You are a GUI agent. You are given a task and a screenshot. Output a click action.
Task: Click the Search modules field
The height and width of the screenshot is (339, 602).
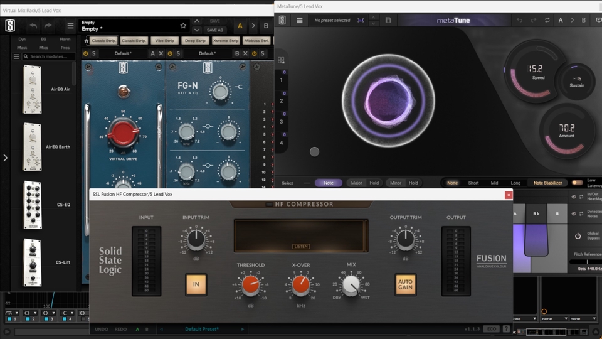coord(49,56)
